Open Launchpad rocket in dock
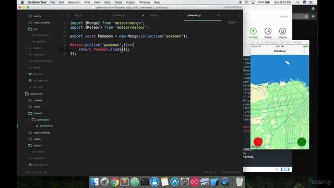This screenshot has height=188, width=334. pos(104,182)
